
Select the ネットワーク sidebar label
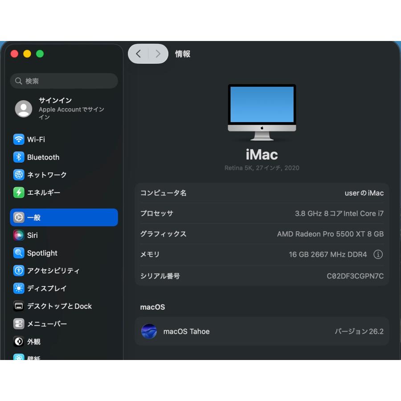coord(47,175)
